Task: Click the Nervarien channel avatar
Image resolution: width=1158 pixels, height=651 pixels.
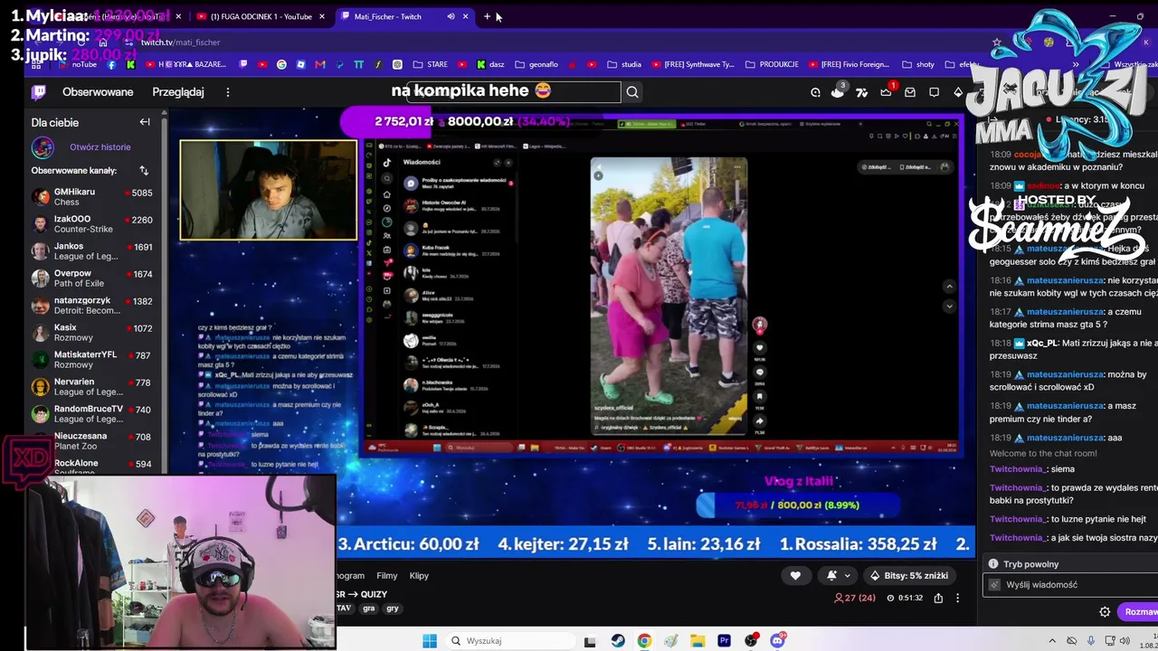Action: [40, 387]
